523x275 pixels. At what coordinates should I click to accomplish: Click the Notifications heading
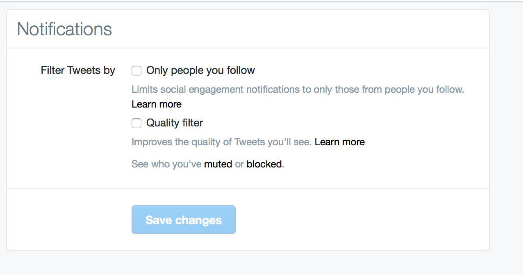[x=64, y=29]
